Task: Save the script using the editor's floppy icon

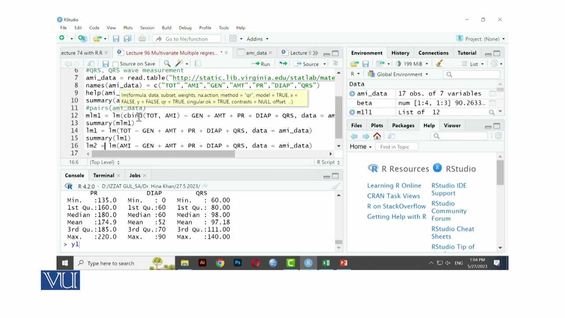Action: pos(105,64)
